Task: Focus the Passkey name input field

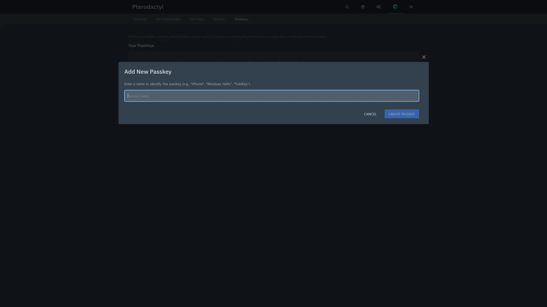Action: 271,96
